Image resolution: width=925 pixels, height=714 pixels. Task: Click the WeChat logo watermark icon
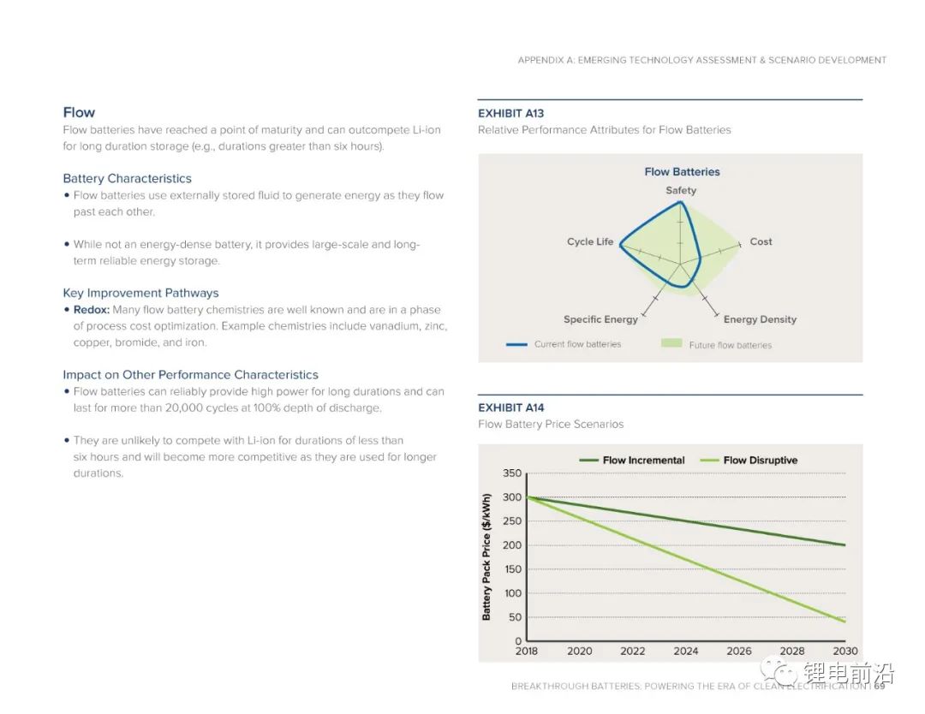coord(779,672)
